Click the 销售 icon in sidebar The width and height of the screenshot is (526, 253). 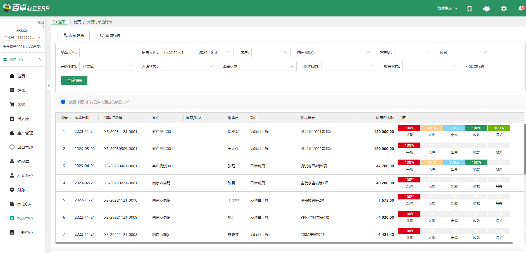click(x=12, y=90)
